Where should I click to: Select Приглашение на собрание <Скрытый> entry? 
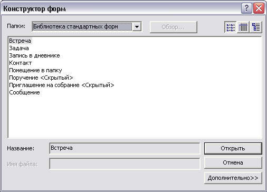(62, 85)
